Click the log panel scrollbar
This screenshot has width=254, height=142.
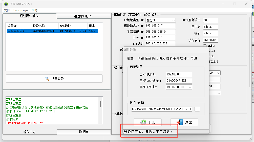(100, 104)
